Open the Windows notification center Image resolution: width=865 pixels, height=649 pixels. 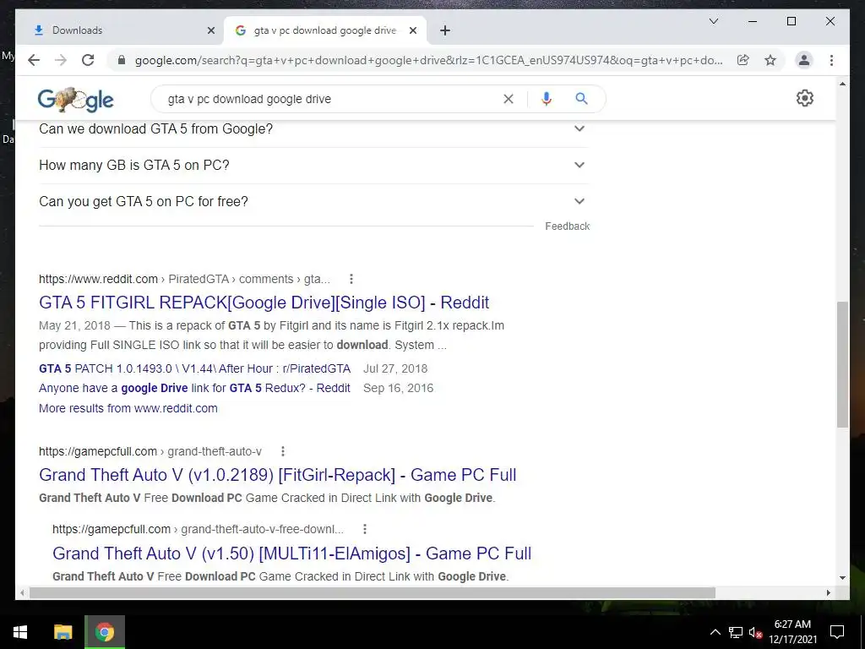coord(837,632)
